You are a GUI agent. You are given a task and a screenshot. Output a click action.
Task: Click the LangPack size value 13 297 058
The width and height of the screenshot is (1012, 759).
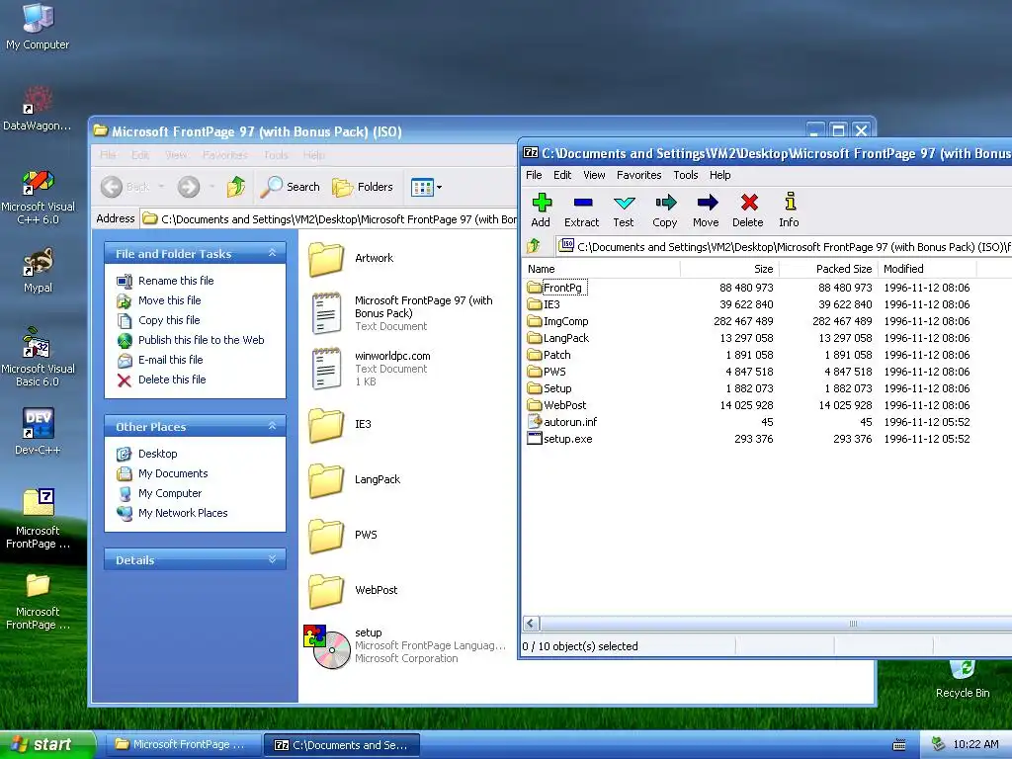(x=746, y=338)
